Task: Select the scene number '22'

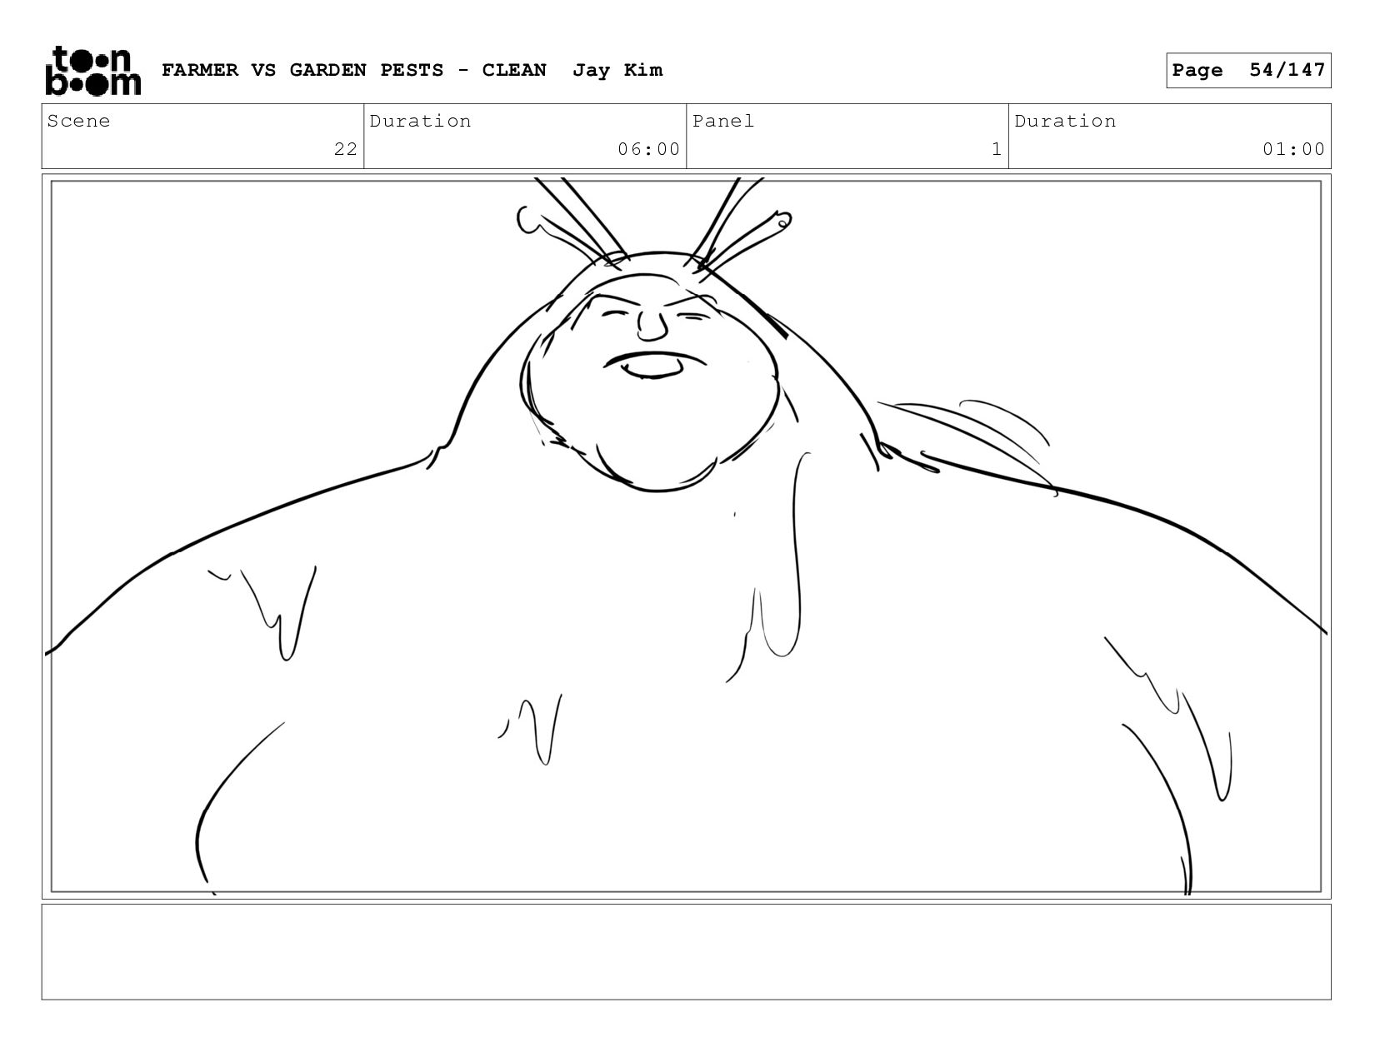Action: (346, 150)
